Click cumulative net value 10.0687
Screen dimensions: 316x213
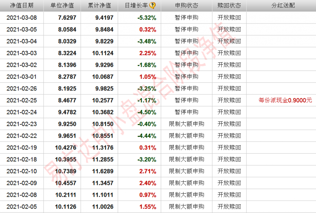(103, 77)
